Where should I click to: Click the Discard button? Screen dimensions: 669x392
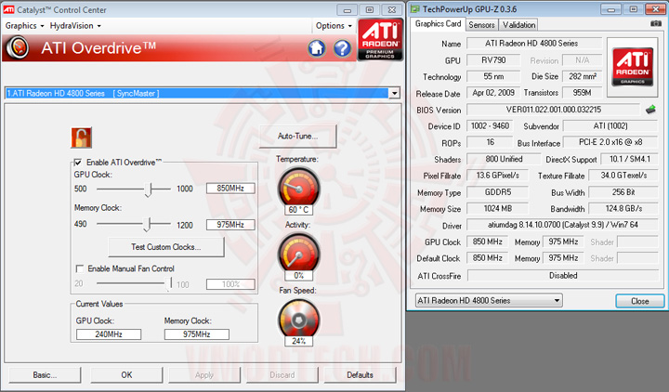[282, 375]
